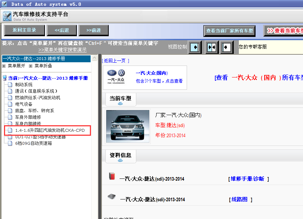
Task: Go back with the <<后退 button
Action: coord(62,30)
